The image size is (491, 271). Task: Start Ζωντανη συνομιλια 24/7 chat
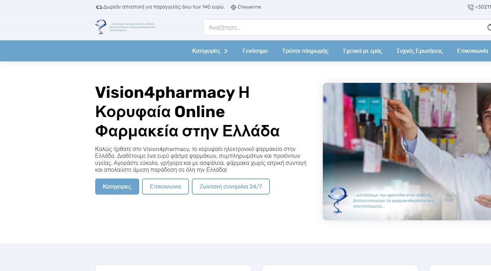point(231,186)
